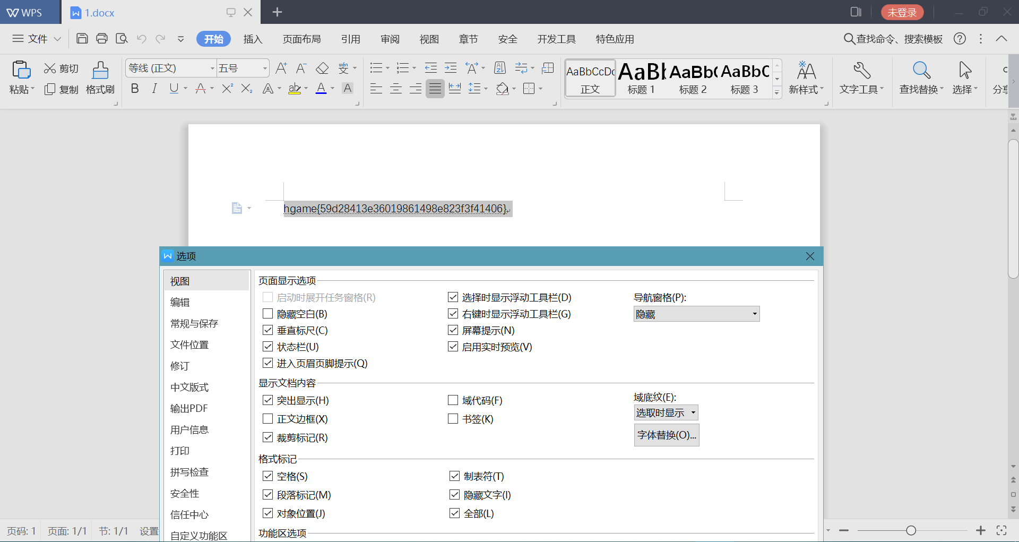
Task: Click the Save icon in quick access toolbar
Action: coord(82,39)
